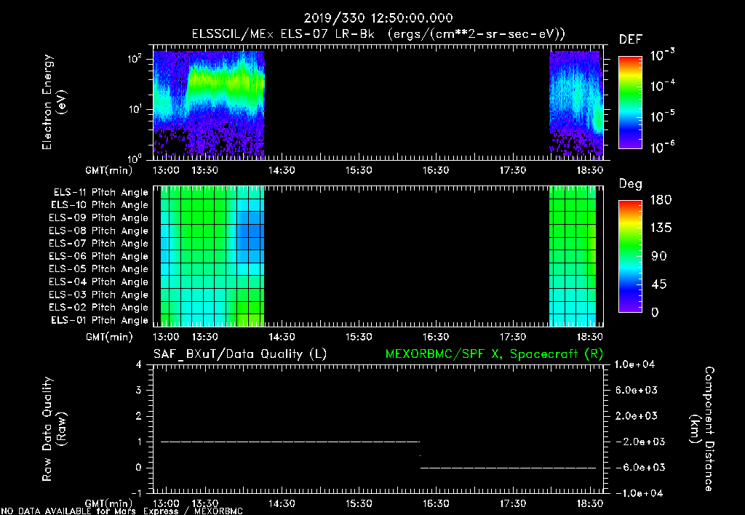Click the Deg label above pitch color bar

coord(631,184)
